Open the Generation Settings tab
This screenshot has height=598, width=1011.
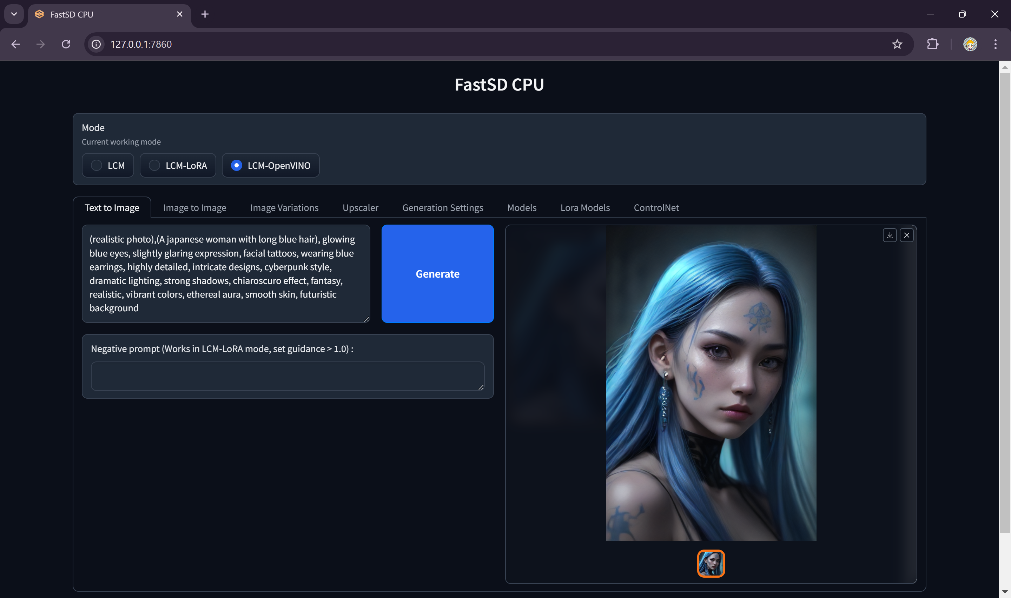coord(442,207)
